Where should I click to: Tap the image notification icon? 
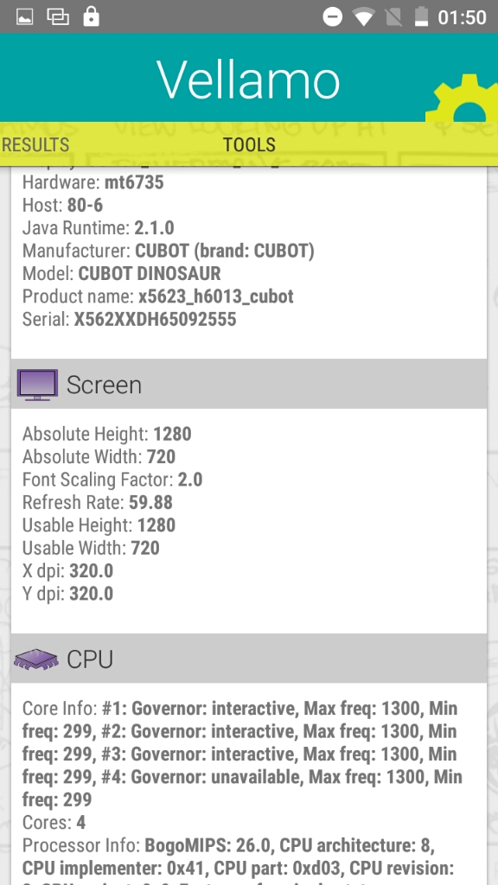pyautogui.click(x=24, y=17)
